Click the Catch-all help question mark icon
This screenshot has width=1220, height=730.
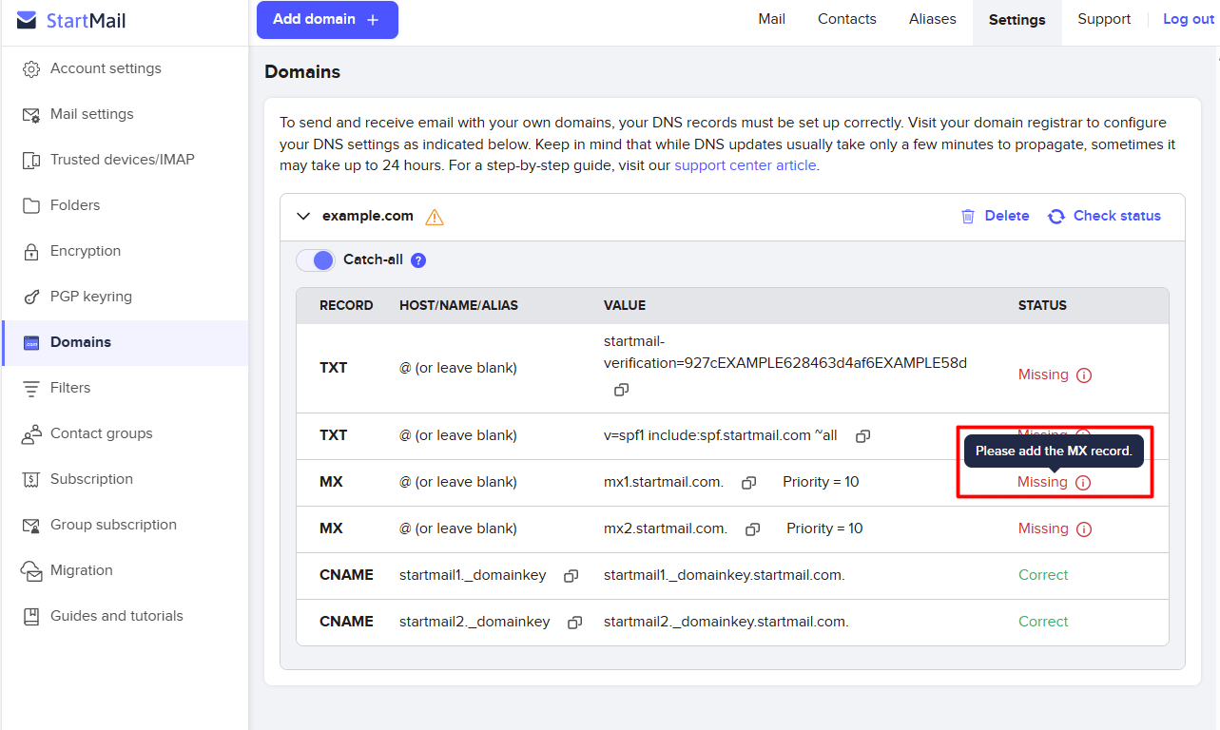pos(418,260)
